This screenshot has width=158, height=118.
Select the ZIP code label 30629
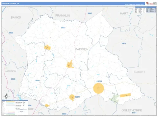99,81
